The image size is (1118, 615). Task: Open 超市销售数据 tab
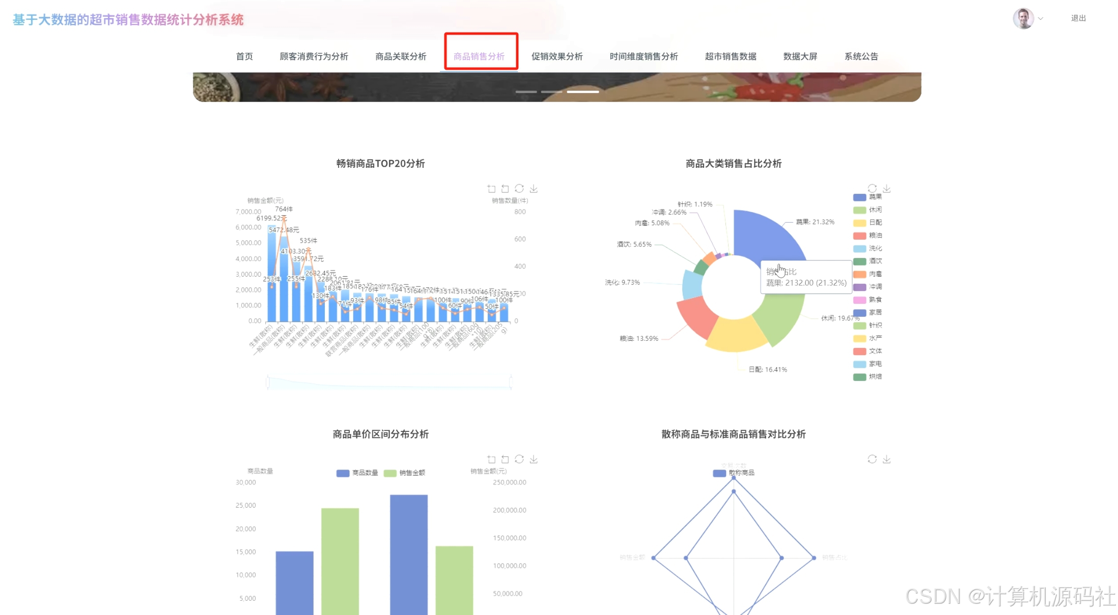[731, 56]
